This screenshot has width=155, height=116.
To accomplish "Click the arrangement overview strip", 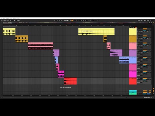I will (x=75, y=23).
